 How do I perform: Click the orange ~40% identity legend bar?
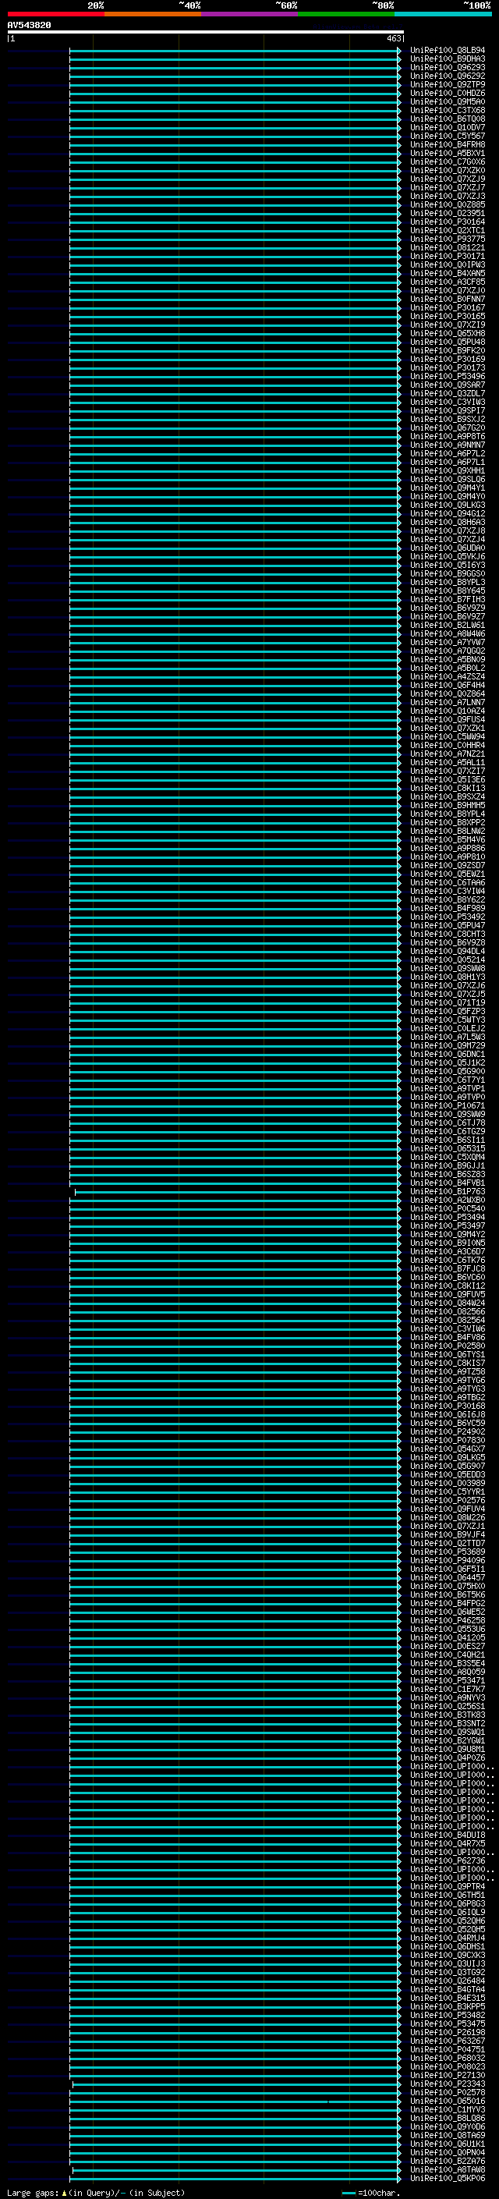(153, 14)
